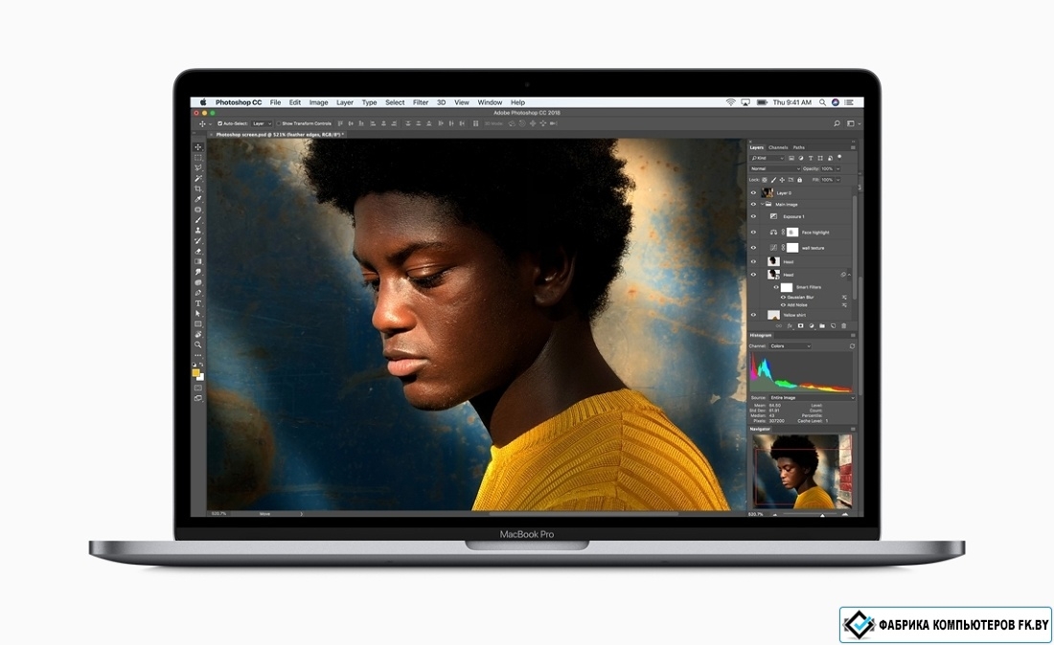Screen dimensions: 1054x645
Task: Hide Layer 0 via eye icon
Action: point(753,192)
